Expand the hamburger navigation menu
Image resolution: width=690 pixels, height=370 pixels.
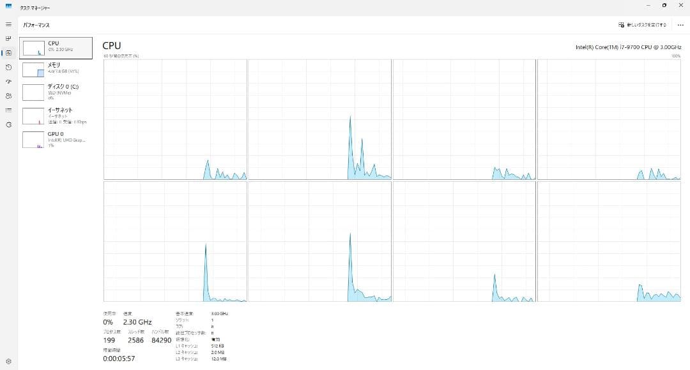(8, 24)
